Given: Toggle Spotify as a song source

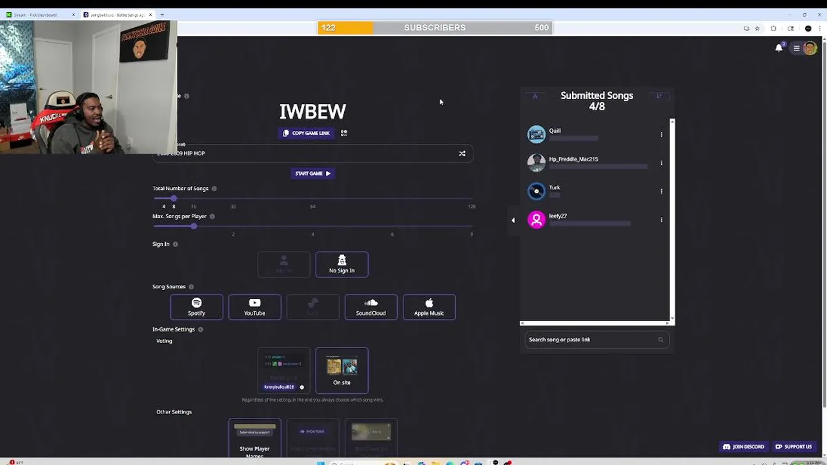Looking at the screenshot, I should click(196, 307).
